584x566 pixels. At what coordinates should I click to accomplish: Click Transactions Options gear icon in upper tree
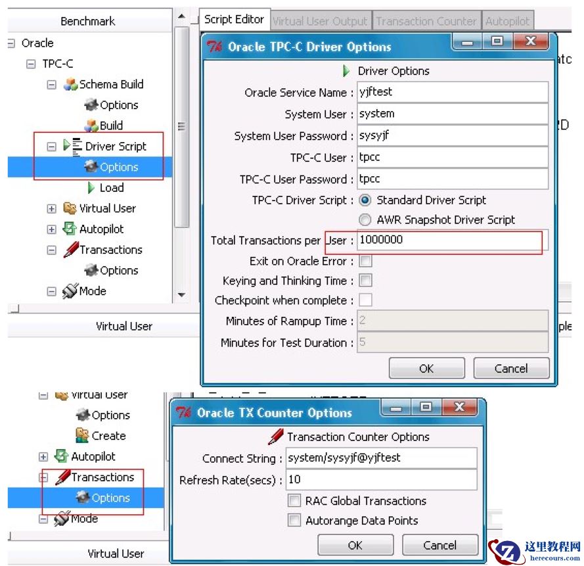click(x=91, y=270)
